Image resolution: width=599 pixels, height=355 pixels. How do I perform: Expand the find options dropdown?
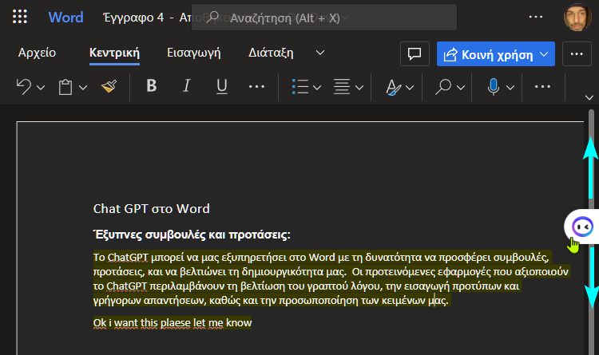point(461,88)
